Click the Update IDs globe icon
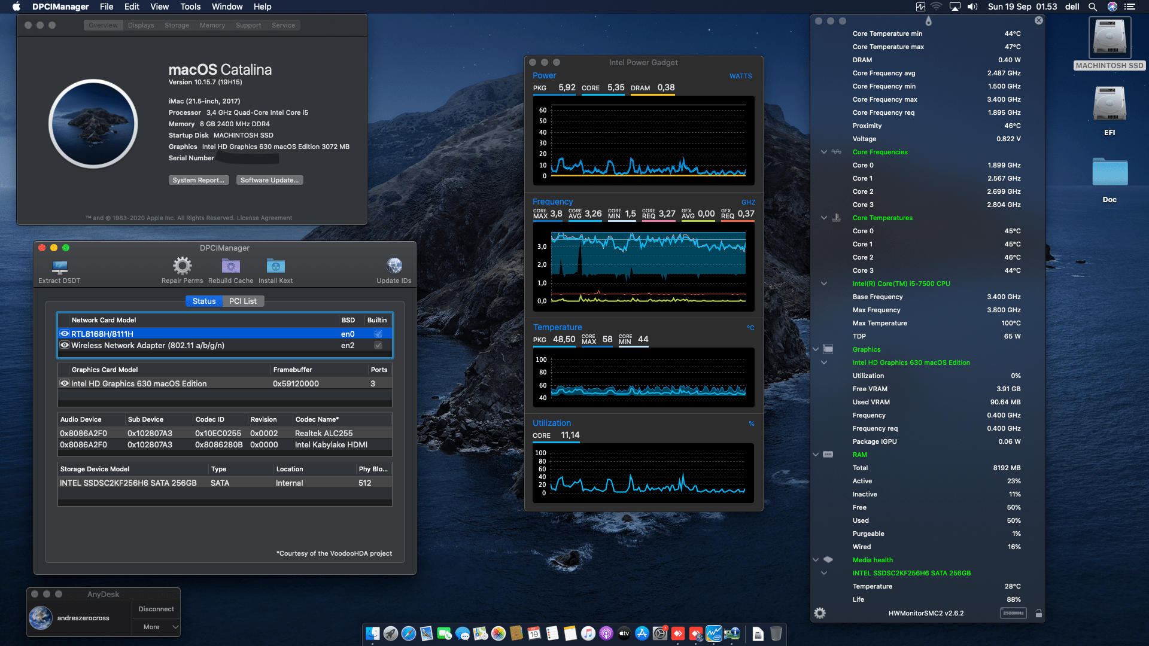The image size is (1149, 646). (394, 266)
